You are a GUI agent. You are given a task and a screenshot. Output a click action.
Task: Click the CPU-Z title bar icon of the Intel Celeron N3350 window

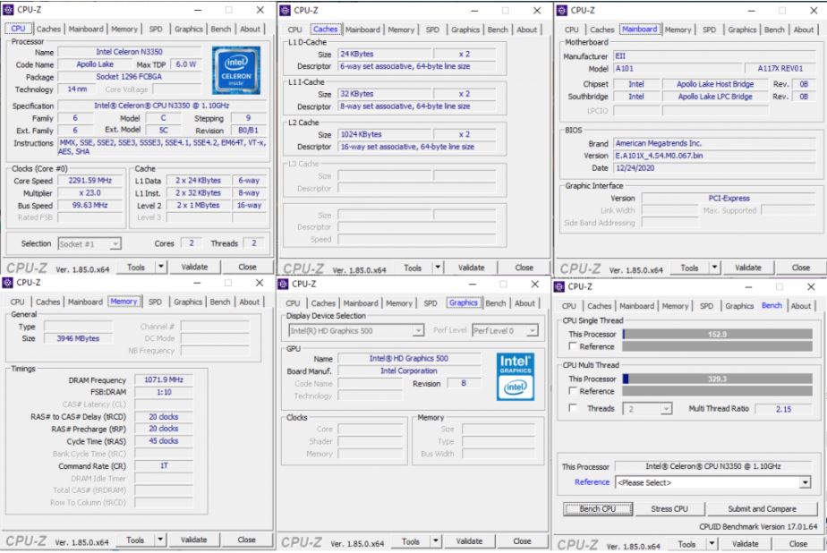click(8, 10)
